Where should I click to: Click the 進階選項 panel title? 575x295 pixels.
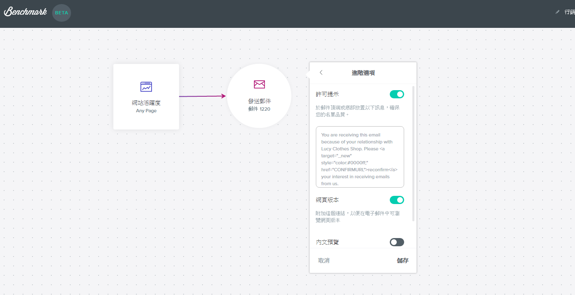point(363,73)
